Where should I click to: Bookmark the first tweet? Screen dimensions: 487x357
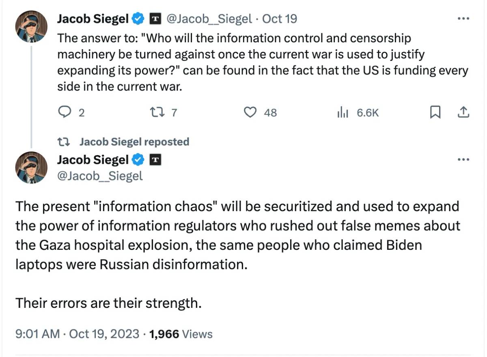[x=435, y=112]
